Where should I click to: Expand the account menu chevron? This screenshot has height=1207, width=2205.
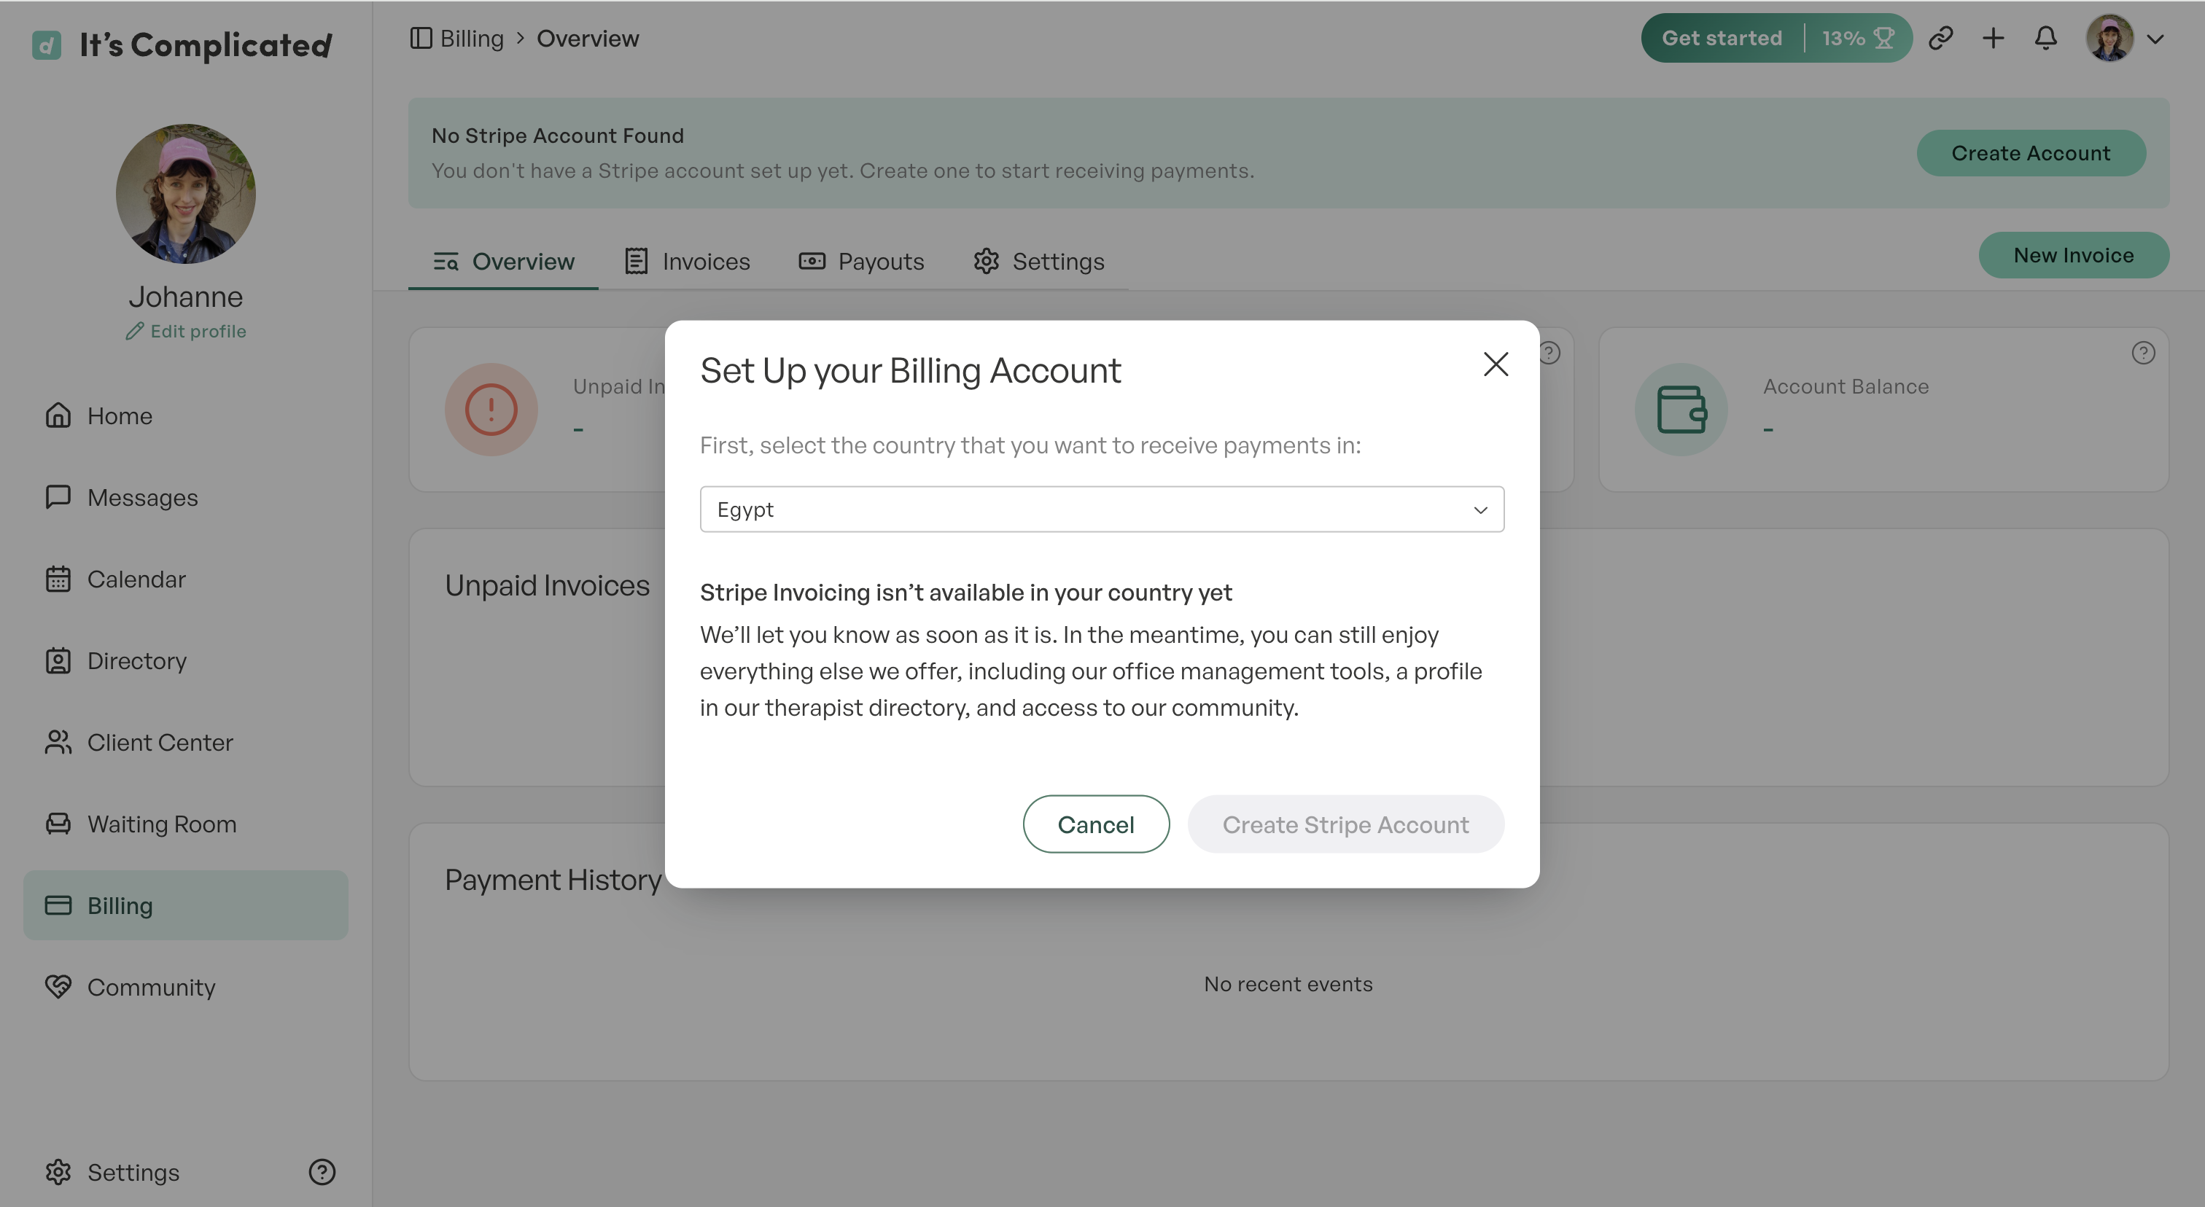tap(2155, 39)
